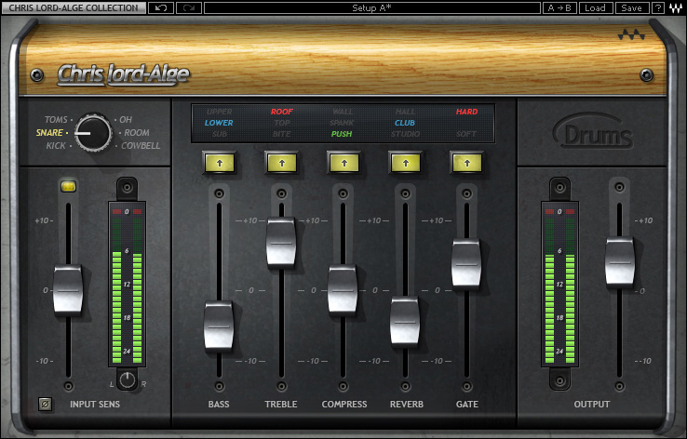Viewport: 687px width, 439px height.
Task: Click the Compress mode arrow button
Action: pos(343,164)
